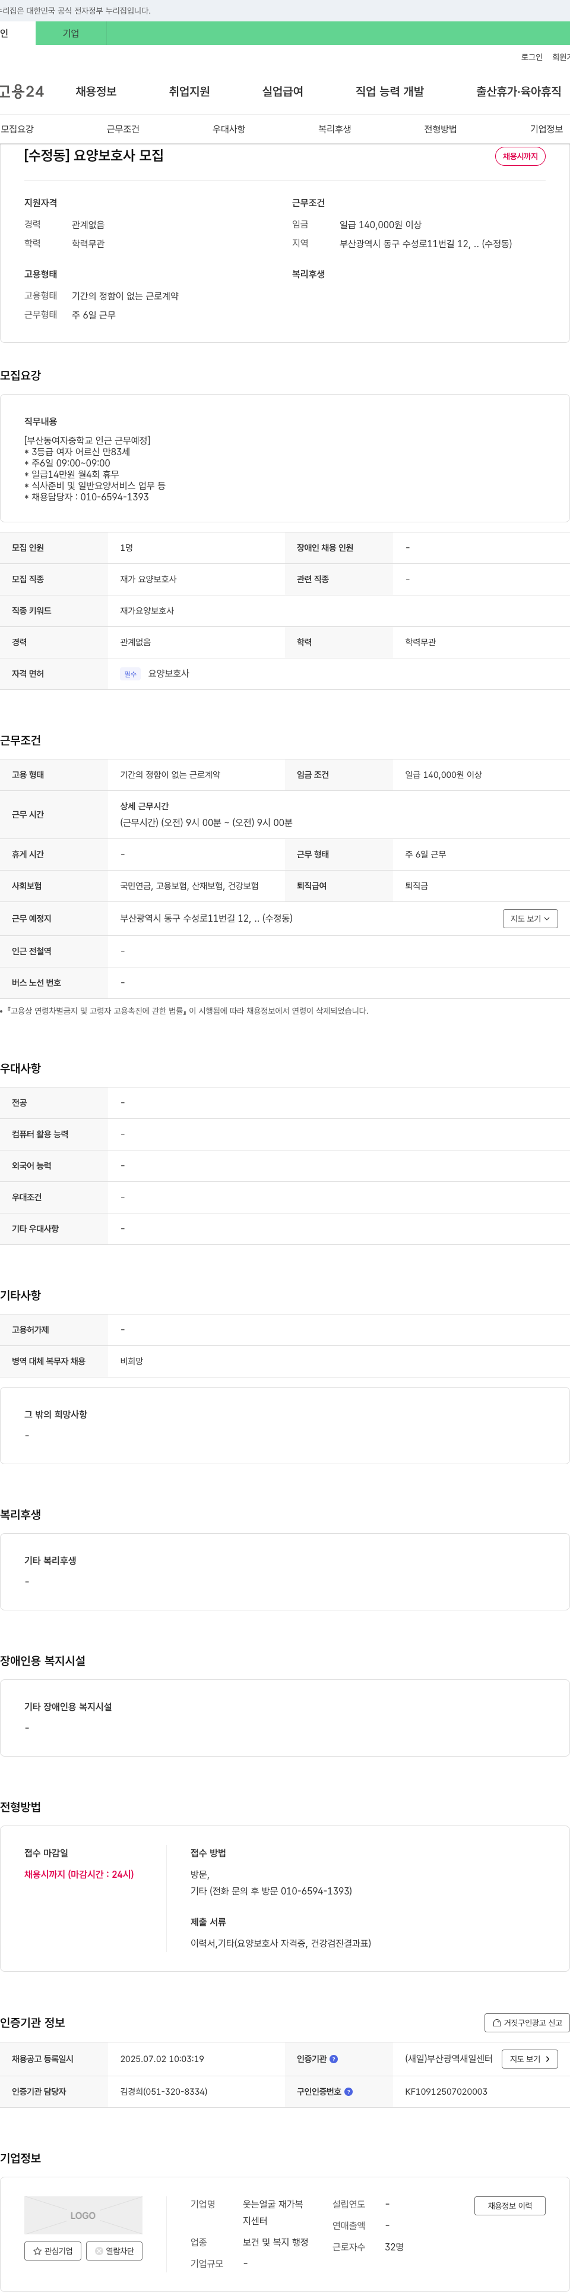The height and width of the screenshot is (2292, 570).
Task: View 채용정보 이력 for the company
Action: pos(509,2206)
